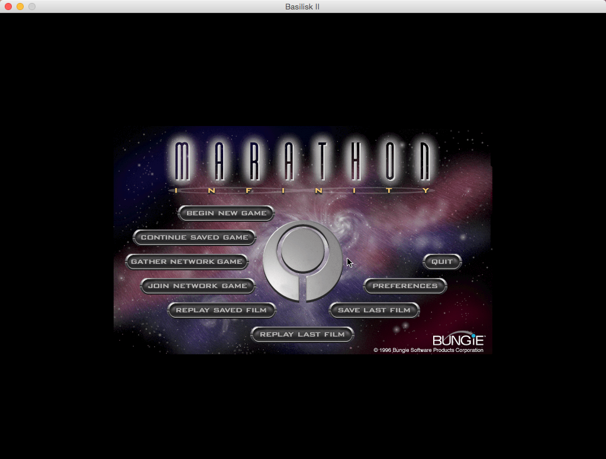Click the Bungie logo
606x459 pixels.
pyautogui.click(x=459, y=340)
